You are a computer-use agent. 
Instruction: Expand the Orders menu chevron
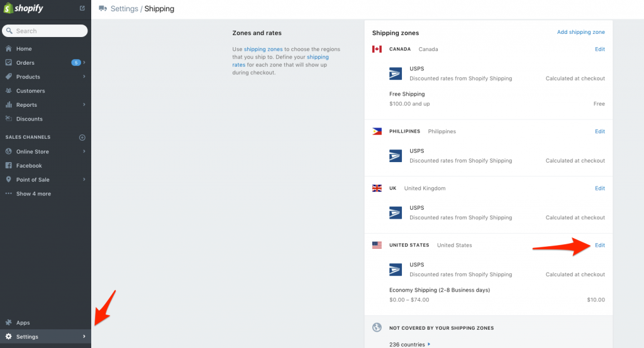[x=84, y=63]
